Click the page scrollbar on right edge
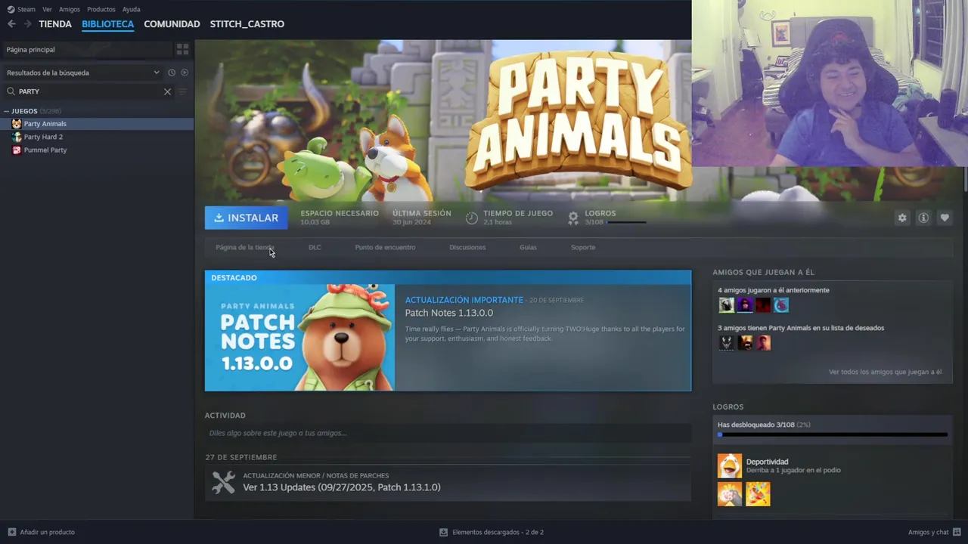Viewport: 968px width, 544px height. (965, 178)
